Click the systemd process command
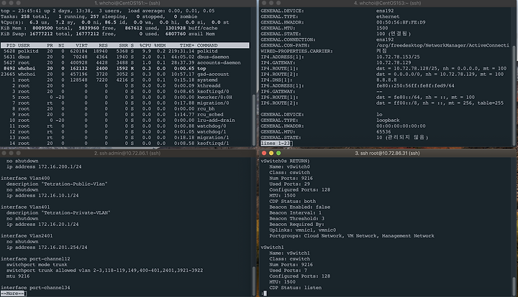The width and height of the screenshot is (518, 297). (x=207, y=80)
